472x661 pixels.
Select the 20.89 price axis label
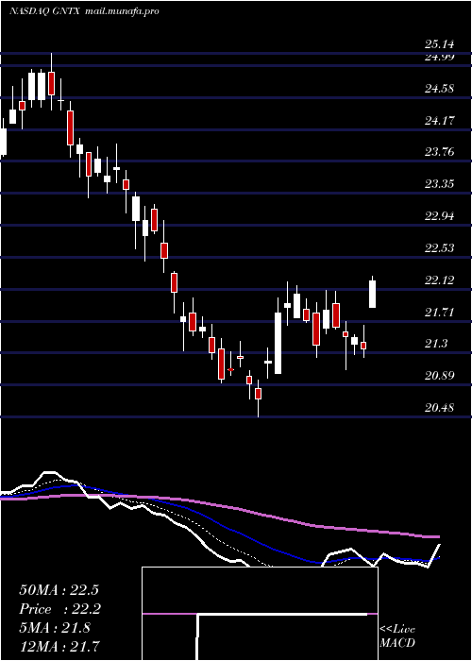(440, 376)
